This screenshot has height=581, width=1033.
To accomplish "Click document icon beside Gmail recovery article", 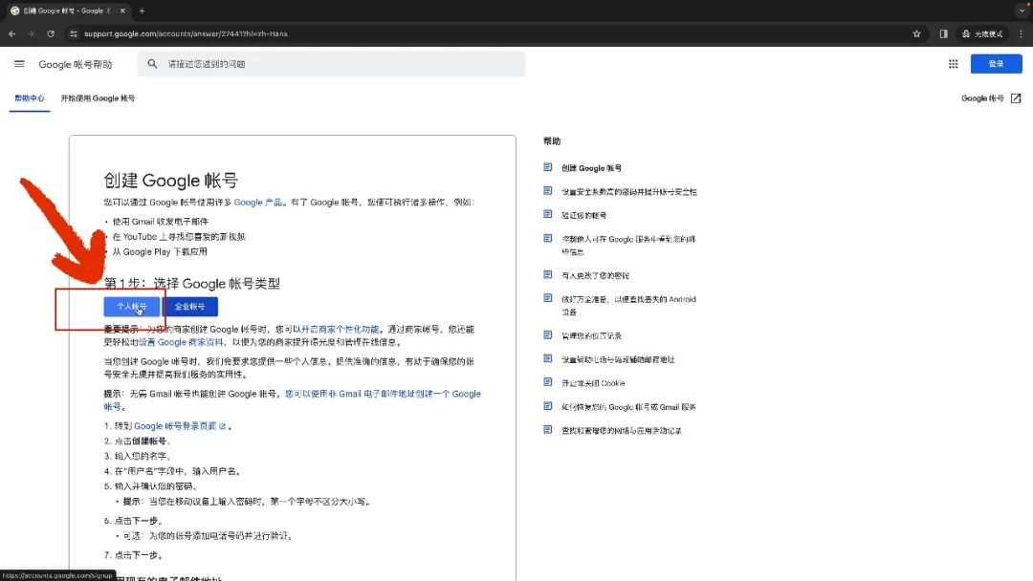I will [547, 406].
